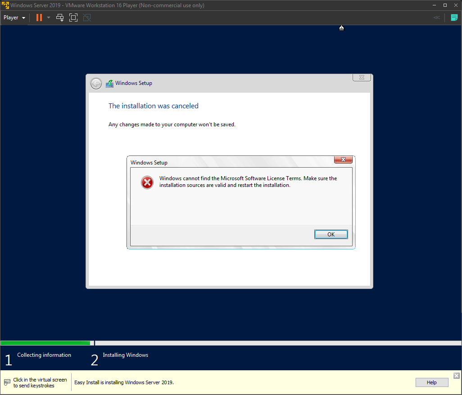Click OK in the error dialog

pos(331,235)
